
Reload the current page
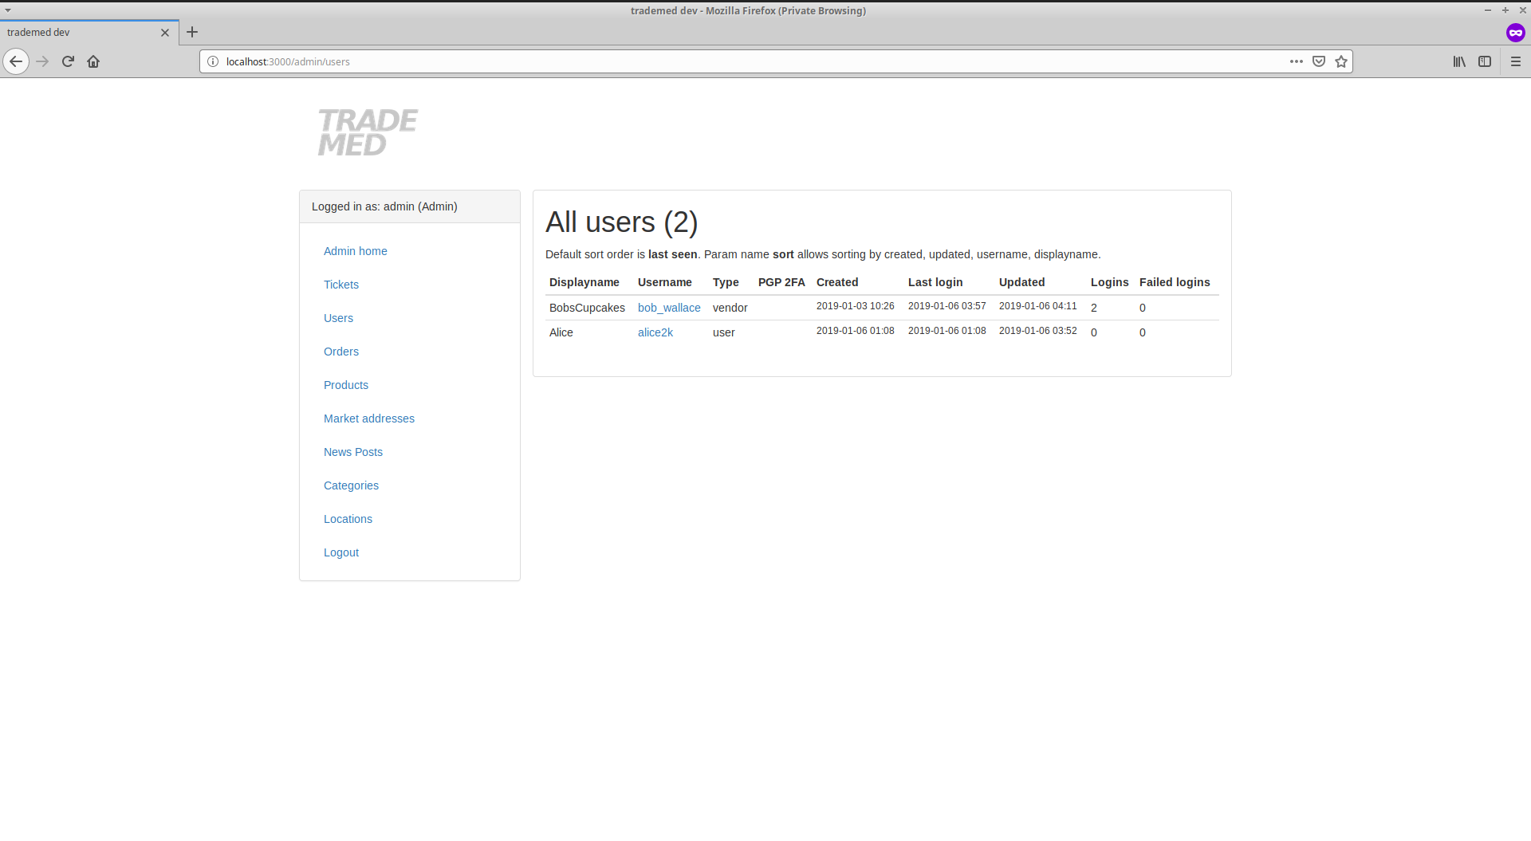(x=68, y=61)
